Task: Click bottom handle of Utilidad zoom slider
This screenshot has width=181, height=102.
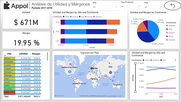Action: coord(135,92)
